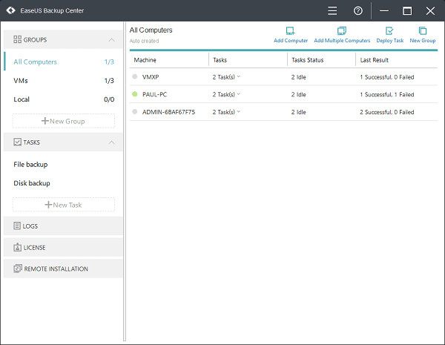445x345 pixels.
Task: Click the grey status dot for ADMIN-6BAF67F75
Action: pyautogui.click(x=135, y=111)
